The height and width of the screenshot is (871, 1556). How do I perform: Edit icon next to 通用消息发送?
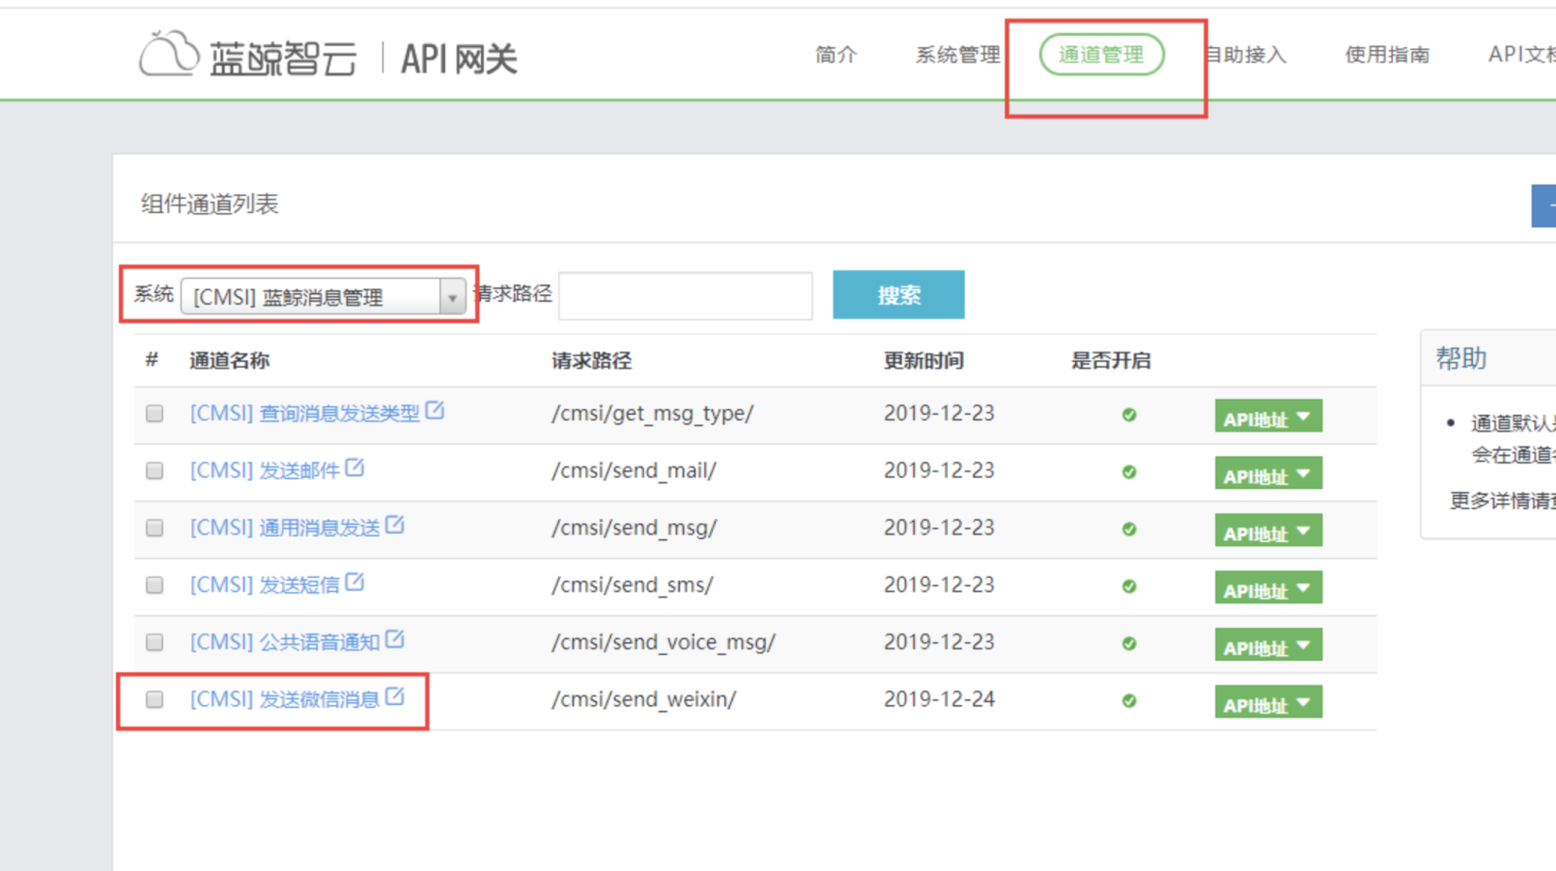click(x=395, y=526)
